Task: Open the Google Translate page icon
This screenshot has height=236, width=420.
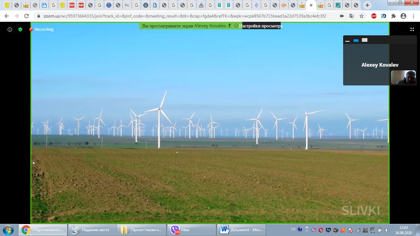Action: (352, 16)
